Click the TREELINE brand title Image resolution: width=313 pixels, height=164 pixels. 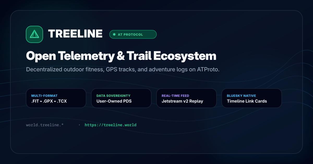pos(75,34)
